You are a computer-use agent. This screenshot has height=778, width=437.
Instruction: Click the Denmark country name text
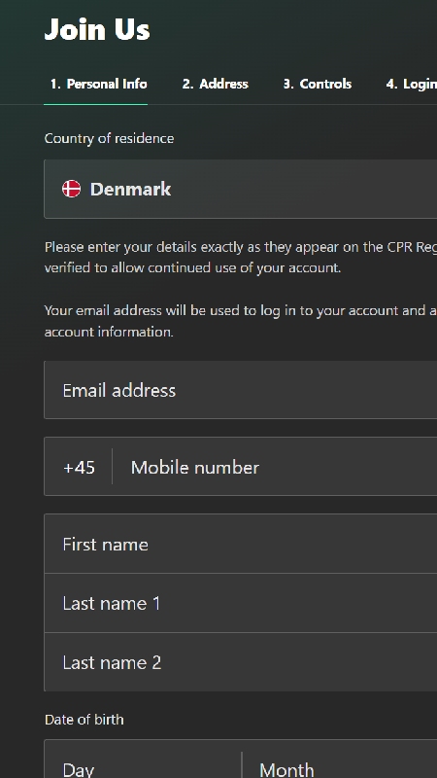tap(130, 189)
